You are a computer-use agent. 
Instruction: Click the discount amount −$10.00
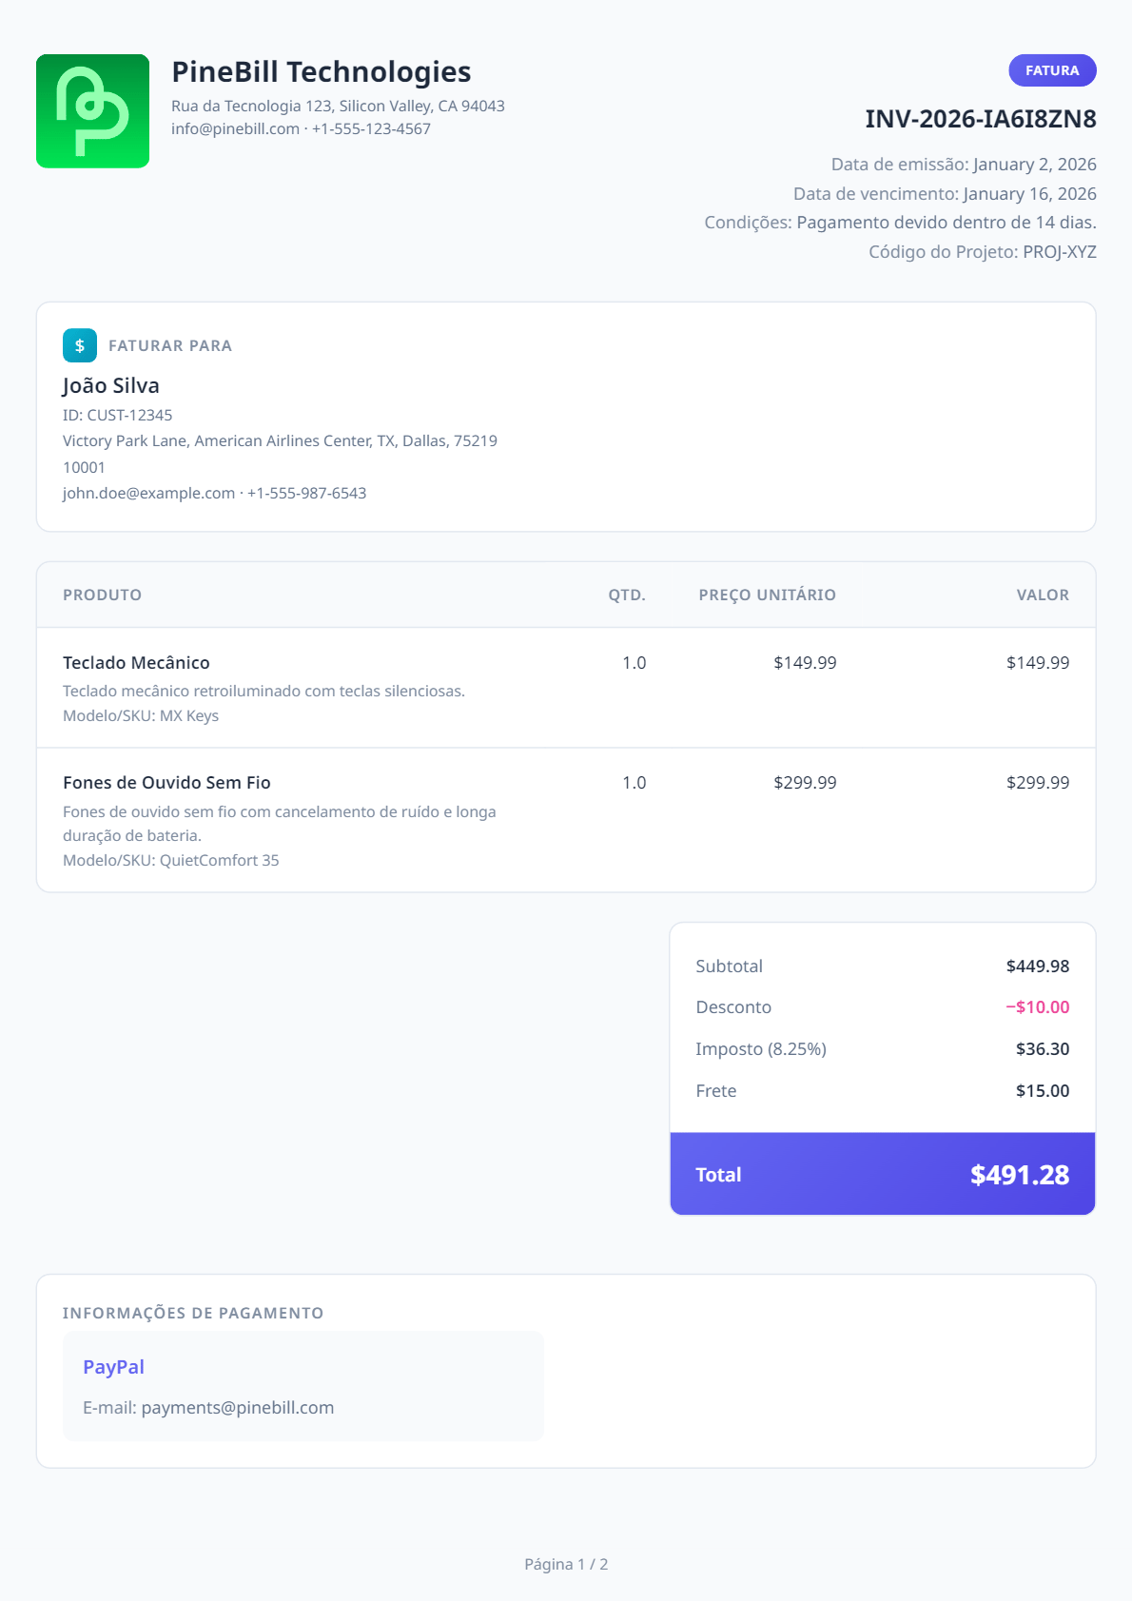point(1037,1006)
